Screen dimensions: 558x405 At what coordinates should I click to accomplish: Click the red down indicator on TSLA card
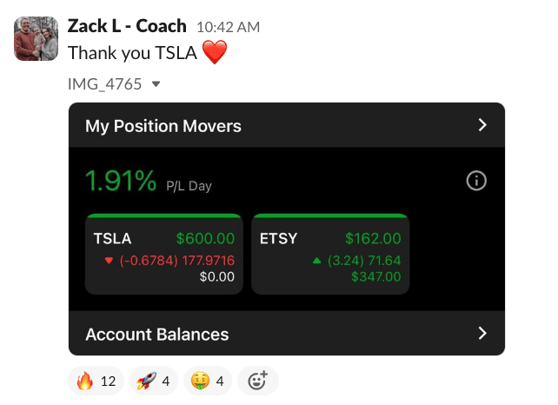tap(109, 260)
